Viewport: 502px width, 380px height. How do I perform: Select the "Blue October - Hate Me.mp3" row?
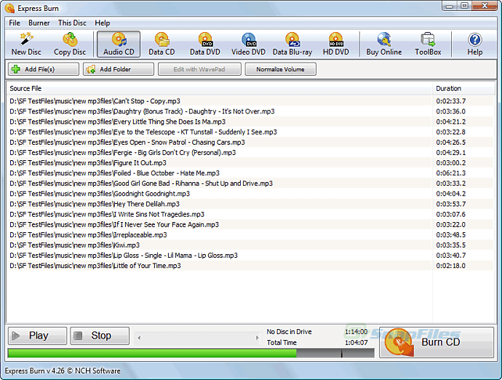tap(250, 173)
